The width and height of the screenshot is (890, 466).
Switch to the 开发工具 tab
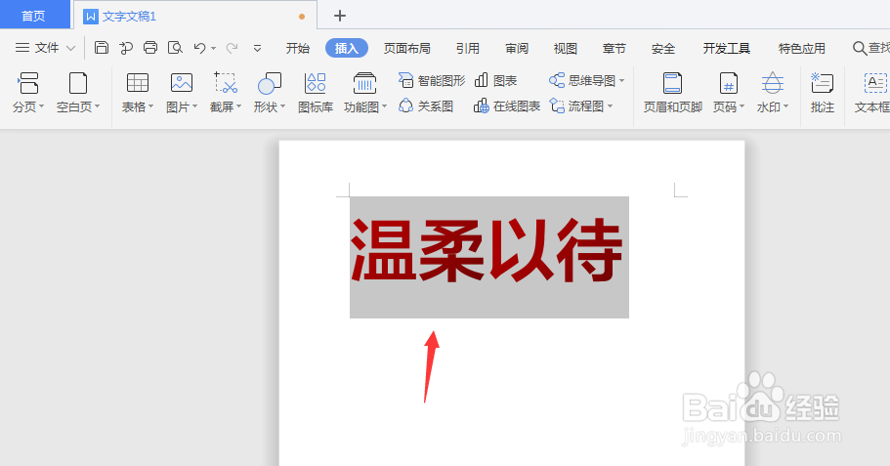727,49
